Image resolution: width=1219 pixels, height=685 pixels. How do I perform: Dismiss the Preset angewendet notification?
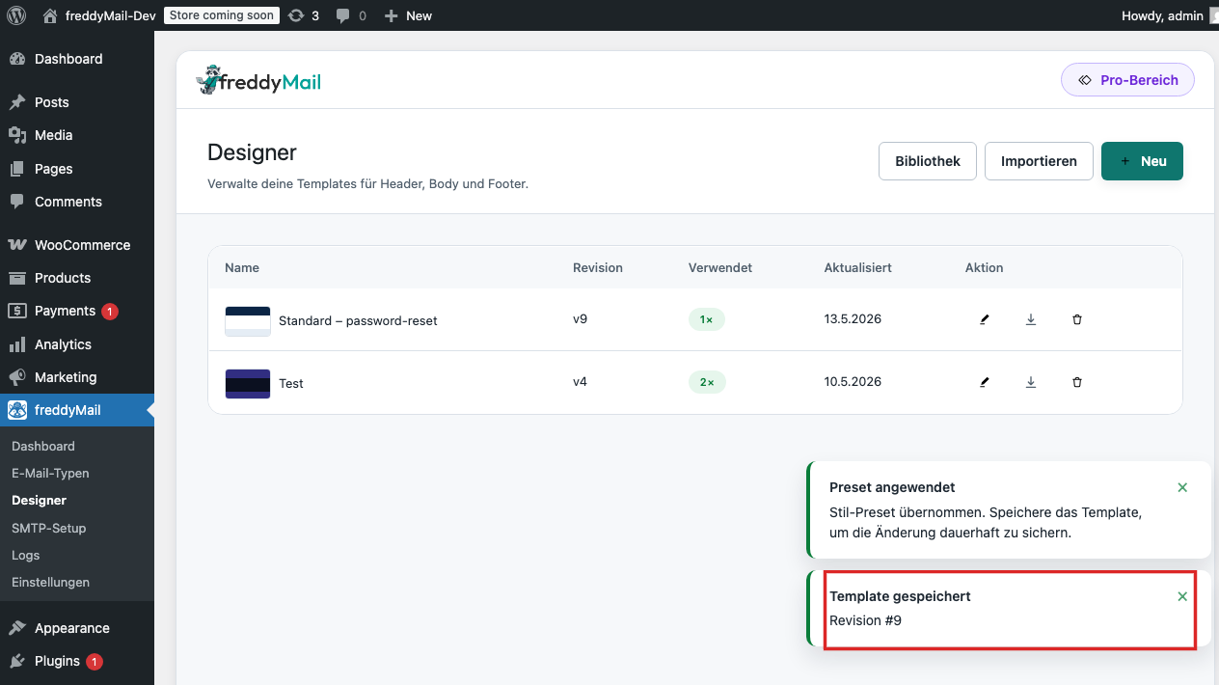click(1182, 487)
